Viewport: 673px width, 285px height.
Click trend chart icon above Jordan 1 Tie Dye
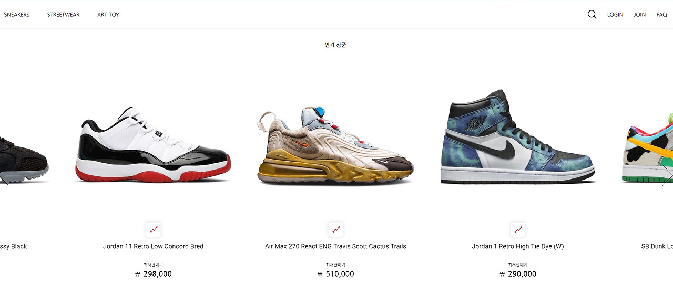tap(518, 229)
